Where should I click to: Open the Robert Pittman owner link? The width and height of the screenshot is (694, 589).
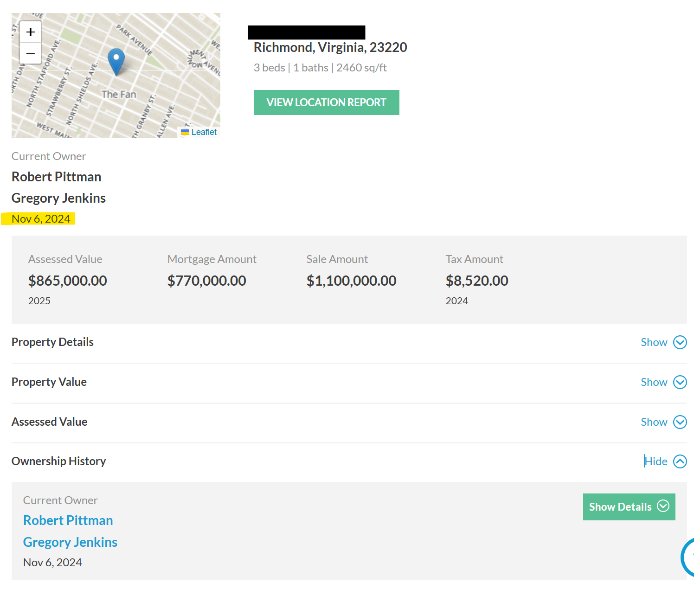pos(68,520)
